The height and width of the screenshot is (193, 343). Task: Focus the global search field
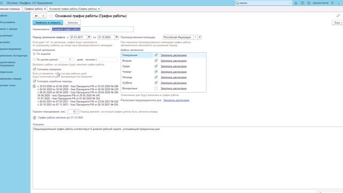click(x=264, y=3)
